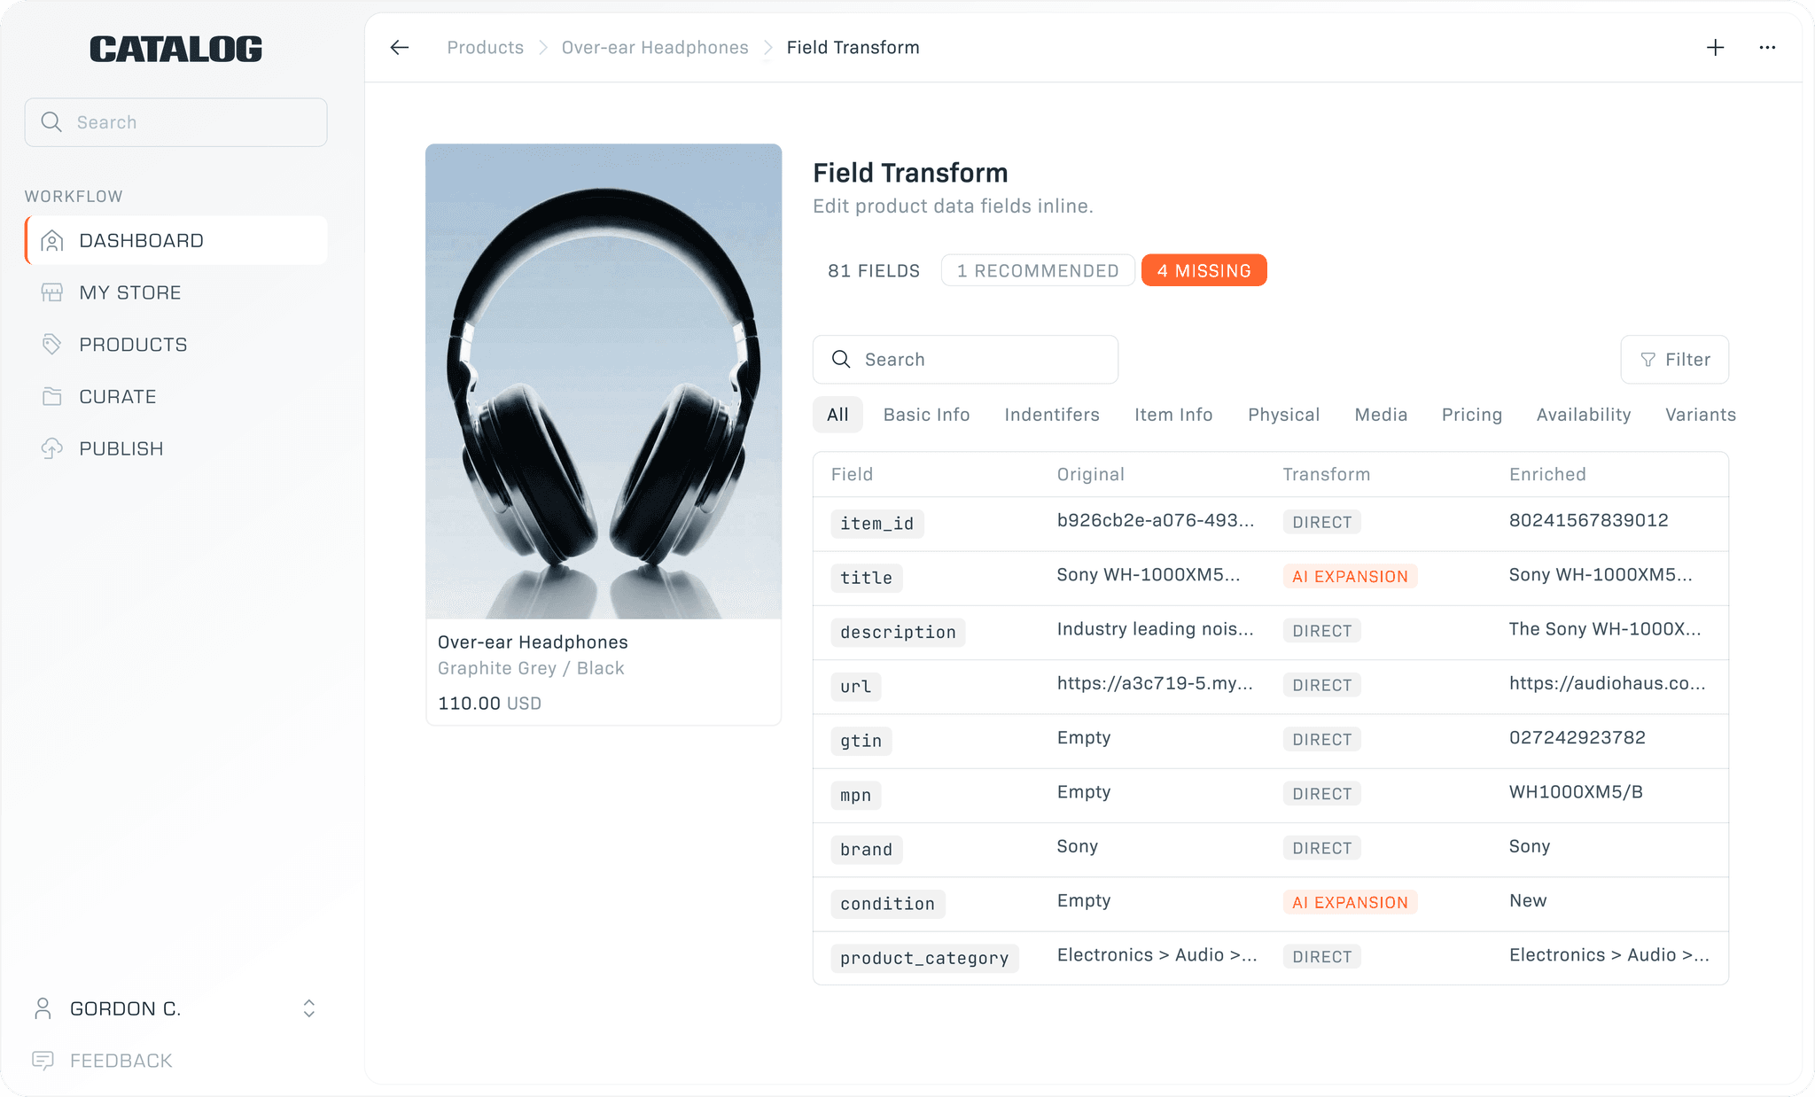Open the three-dots more options menu
Screen dimensions: 1815x1097
(1767, 48)
